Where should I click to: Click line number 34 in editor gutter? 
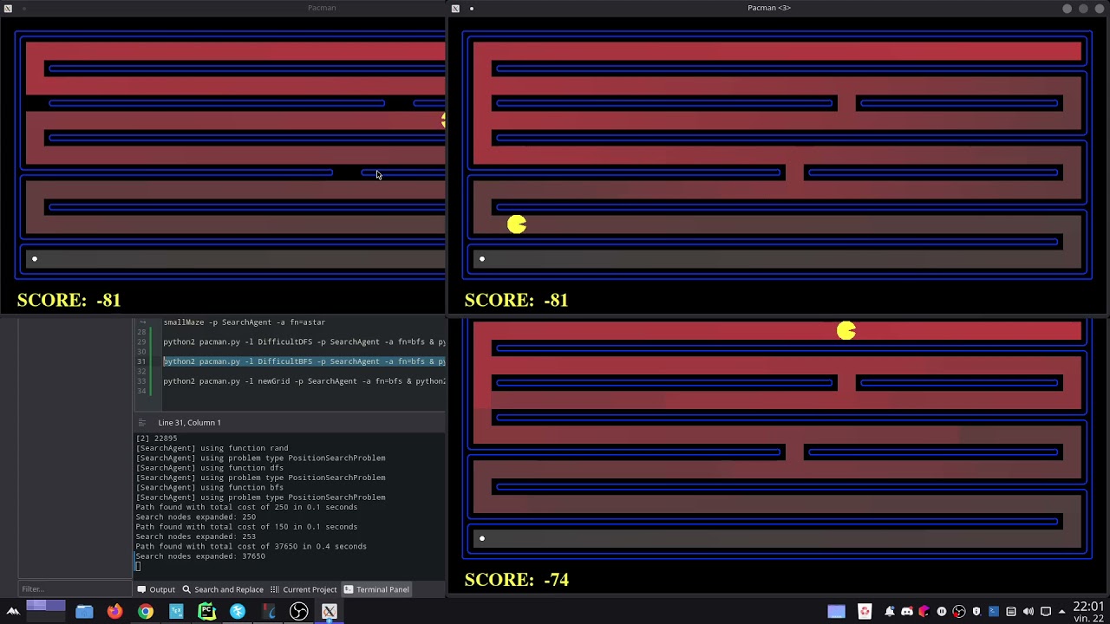pyautogui.click(x=141, y=391)
